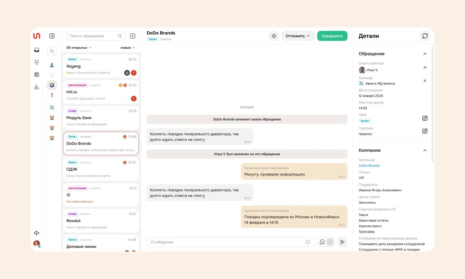
Task: Open the Skyeng ticket card
Action: [x=101, y=66]
